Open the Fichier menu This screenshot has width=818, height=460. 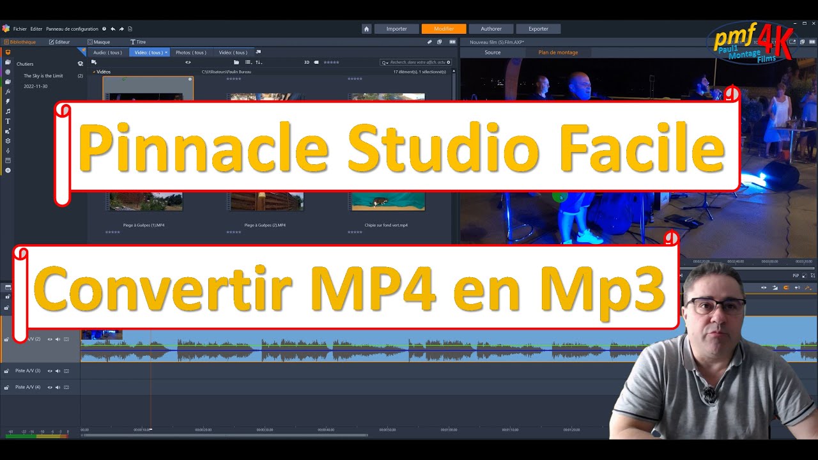point(20,29)
